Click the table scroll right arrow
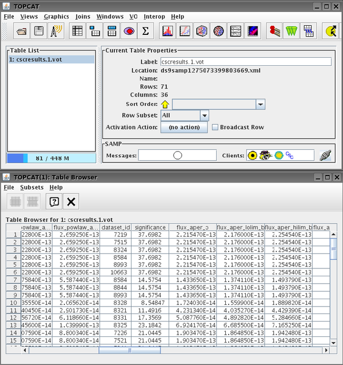The height and width of the screenshot is (365, 343). (x=326, y=350)
